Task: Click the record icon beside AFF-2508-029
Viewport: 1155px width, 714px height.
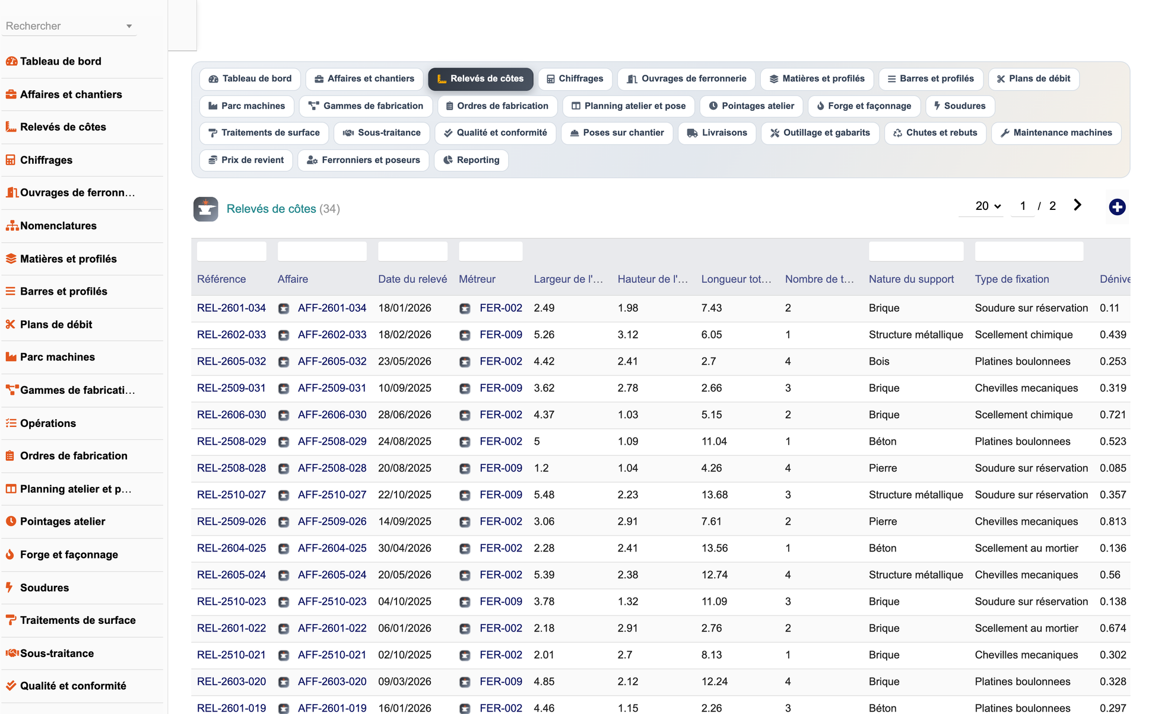Action: 284,442
